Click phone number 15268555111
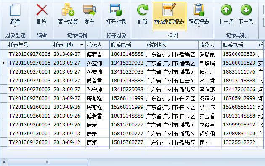This screenshot has height=166, width=265. click(239, 107)
